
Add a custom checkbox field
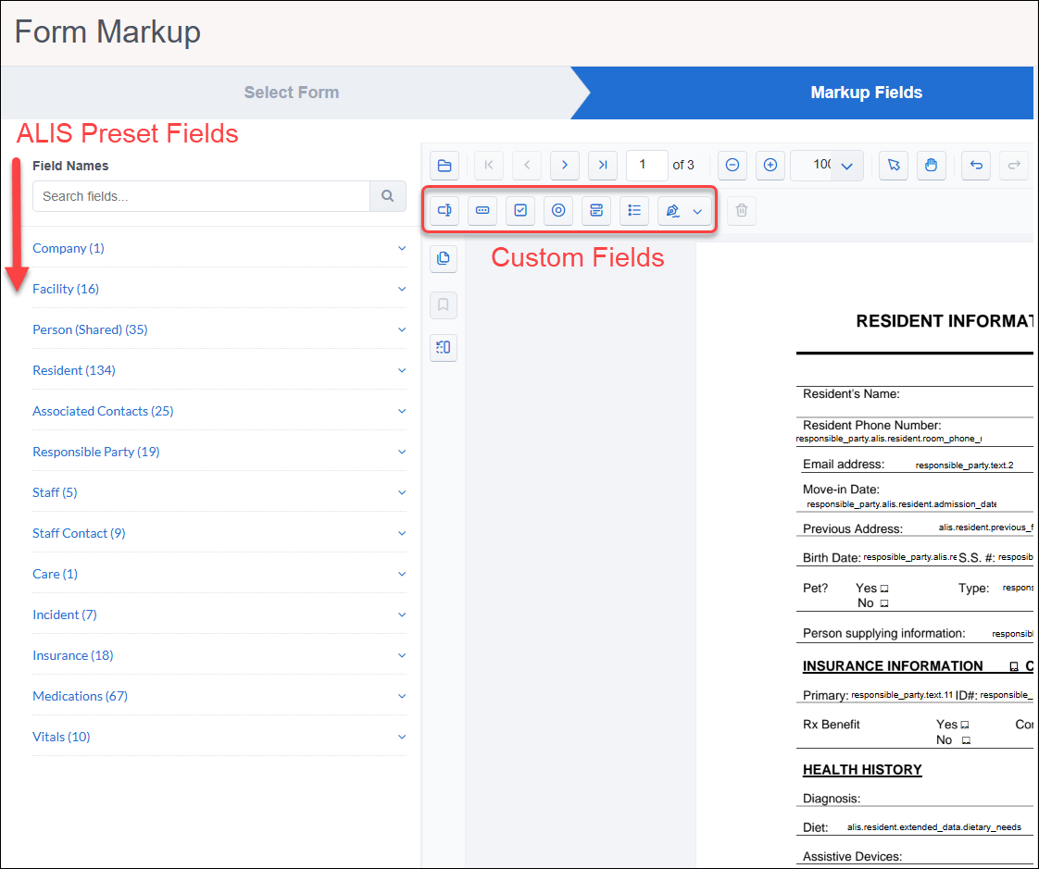(x=520, y=211)
